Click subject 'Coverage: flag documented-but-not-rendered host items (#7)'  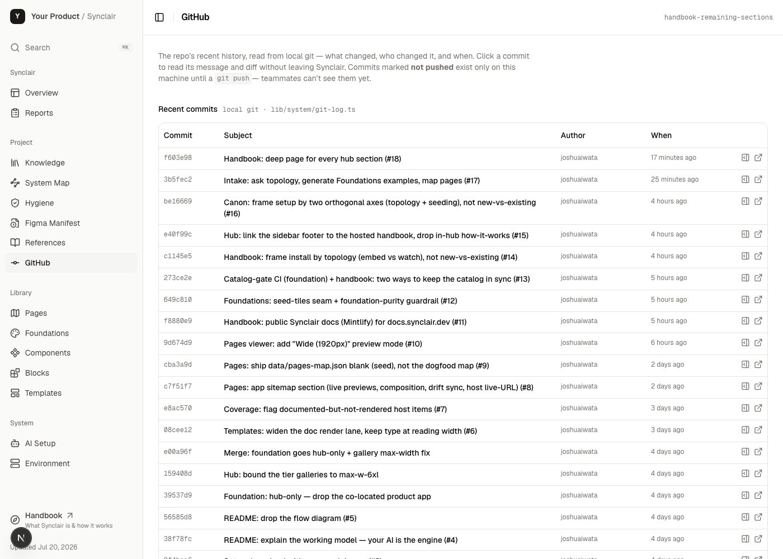pos(335,409)
